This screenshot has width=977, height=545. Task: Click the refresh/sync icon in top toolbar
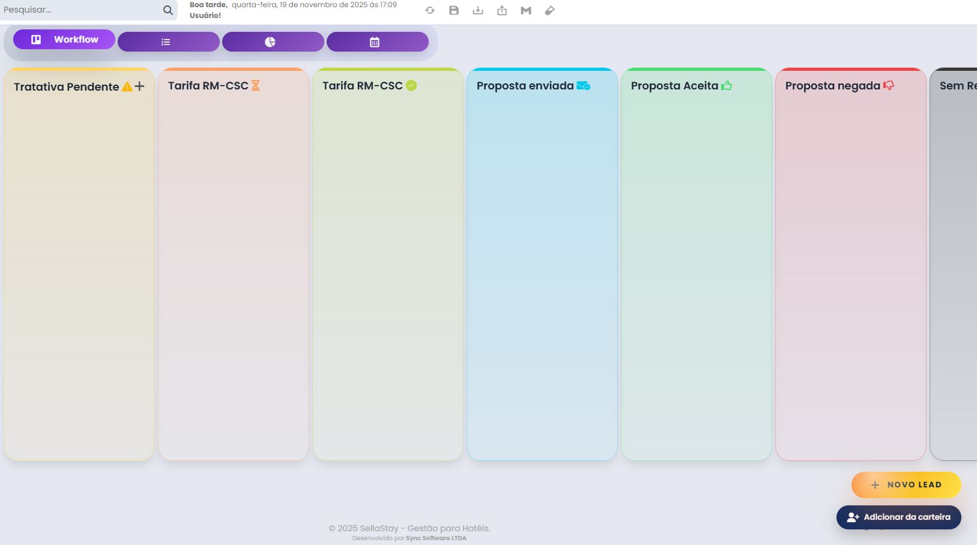coord(430,10)
